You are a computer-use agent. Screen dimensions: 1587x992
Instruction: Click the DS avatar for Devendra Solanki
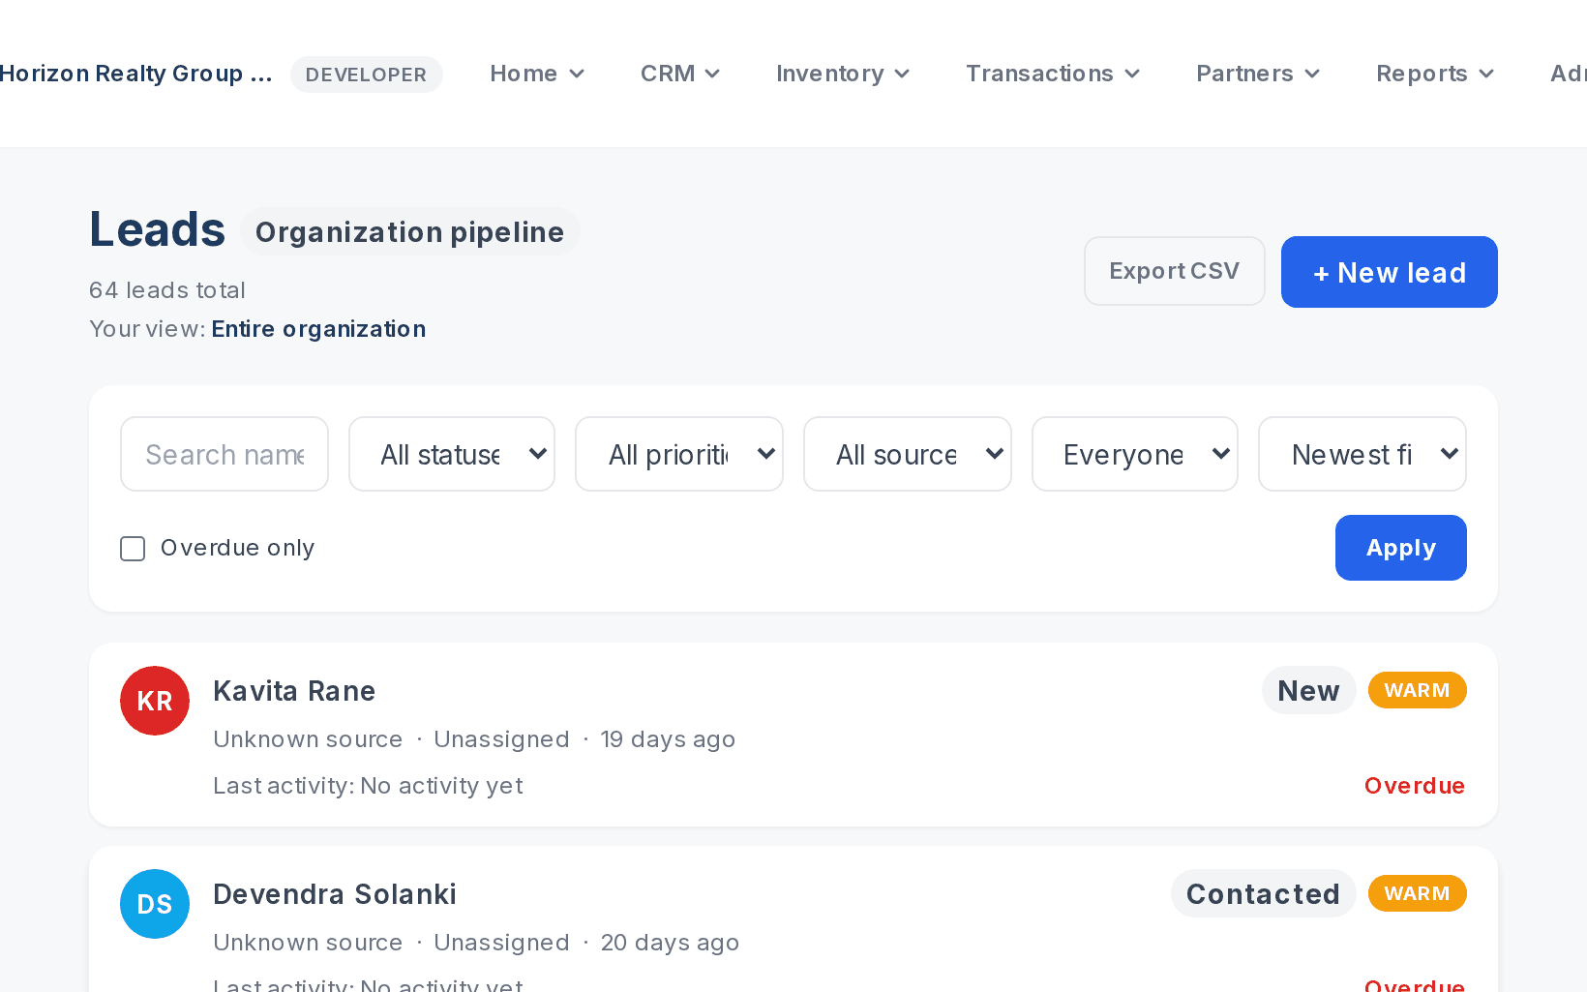(155, 904)
